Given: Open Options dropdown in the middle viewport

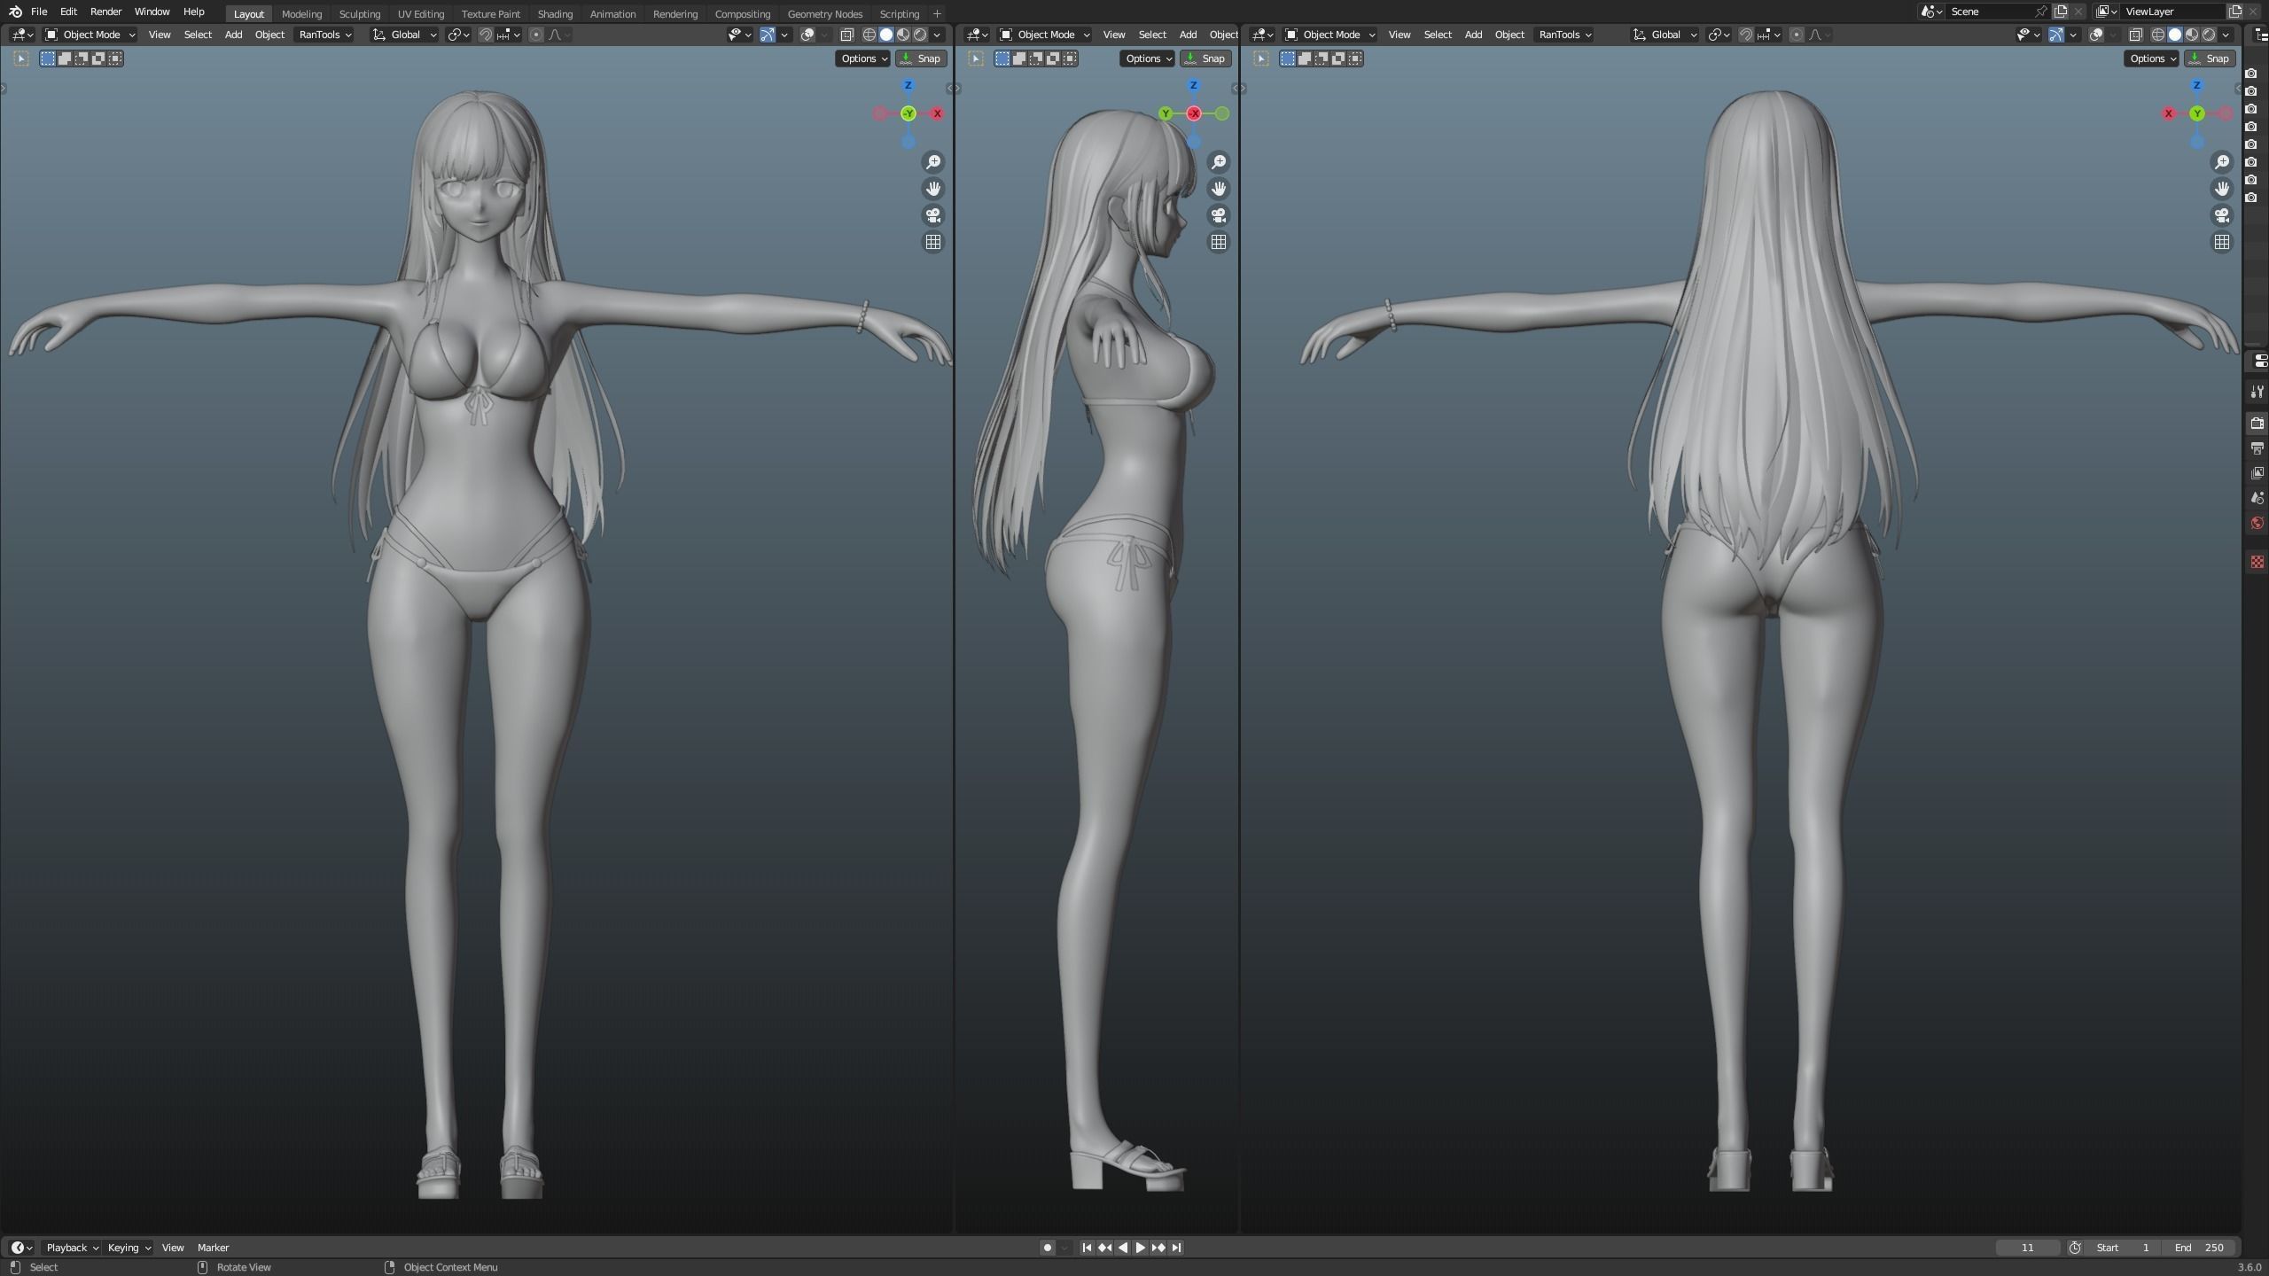Looking at the screenshot, I should [x=1148, y=58].
